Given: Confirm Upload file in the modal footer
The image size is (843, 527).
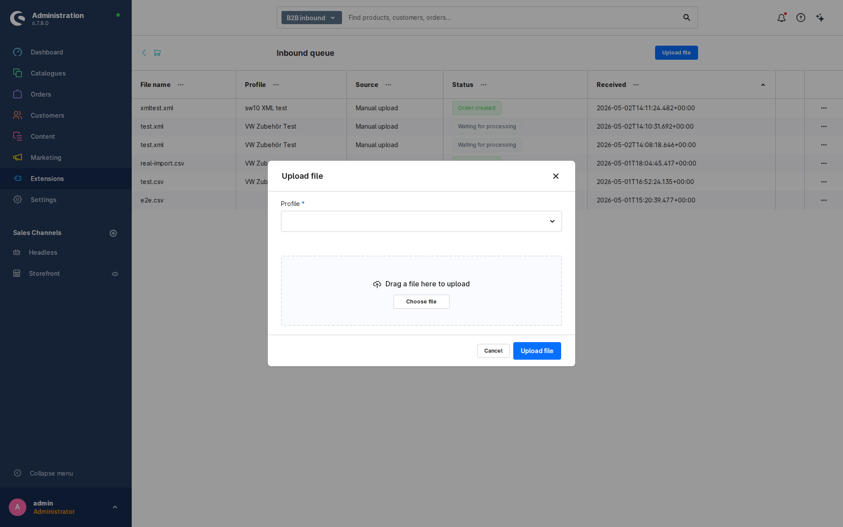Looking at the screenshot, I should 537,351.
